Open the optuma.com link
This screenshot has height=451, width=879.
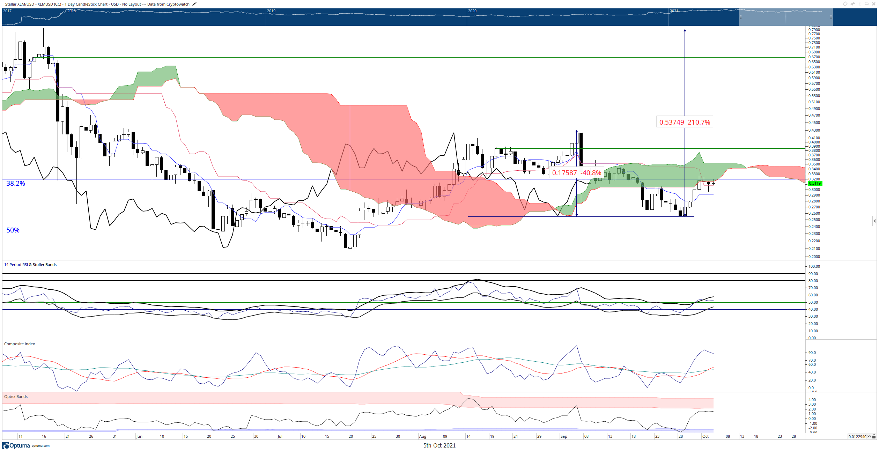pyautogui.click(x=40, y=446)
